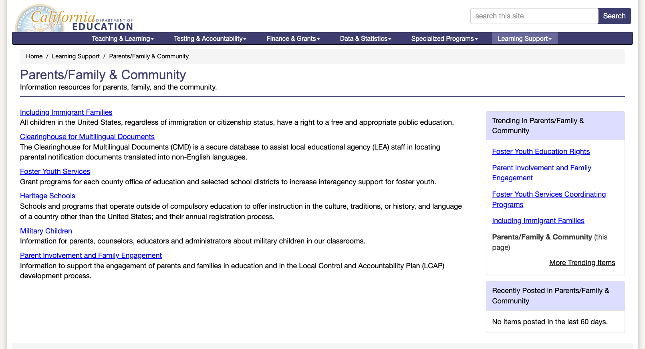Go to Home breadcrumb
Viewport: 645px width, 349px height.
(34, 56)
